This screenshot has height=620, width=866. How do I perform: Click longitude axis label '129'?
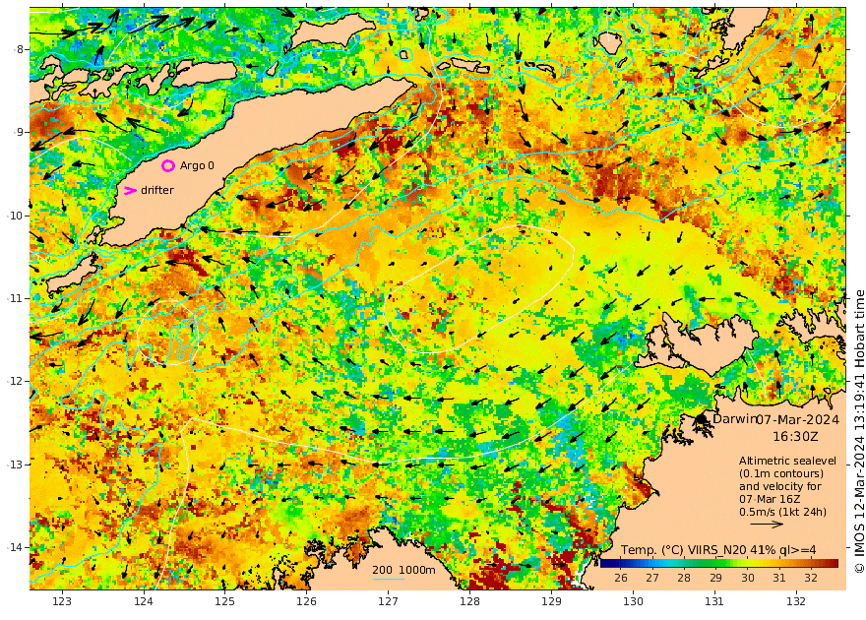tap(551, 601)
